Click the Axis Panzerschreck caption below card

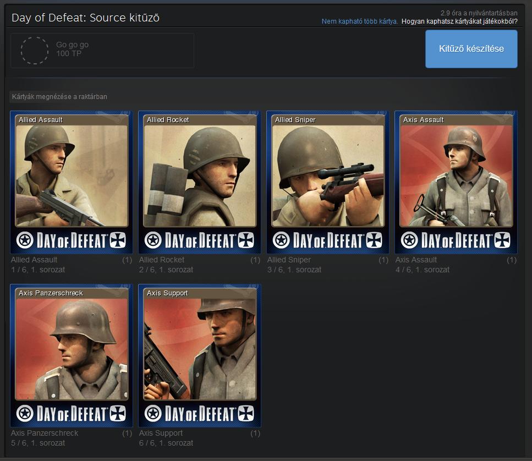45,433
